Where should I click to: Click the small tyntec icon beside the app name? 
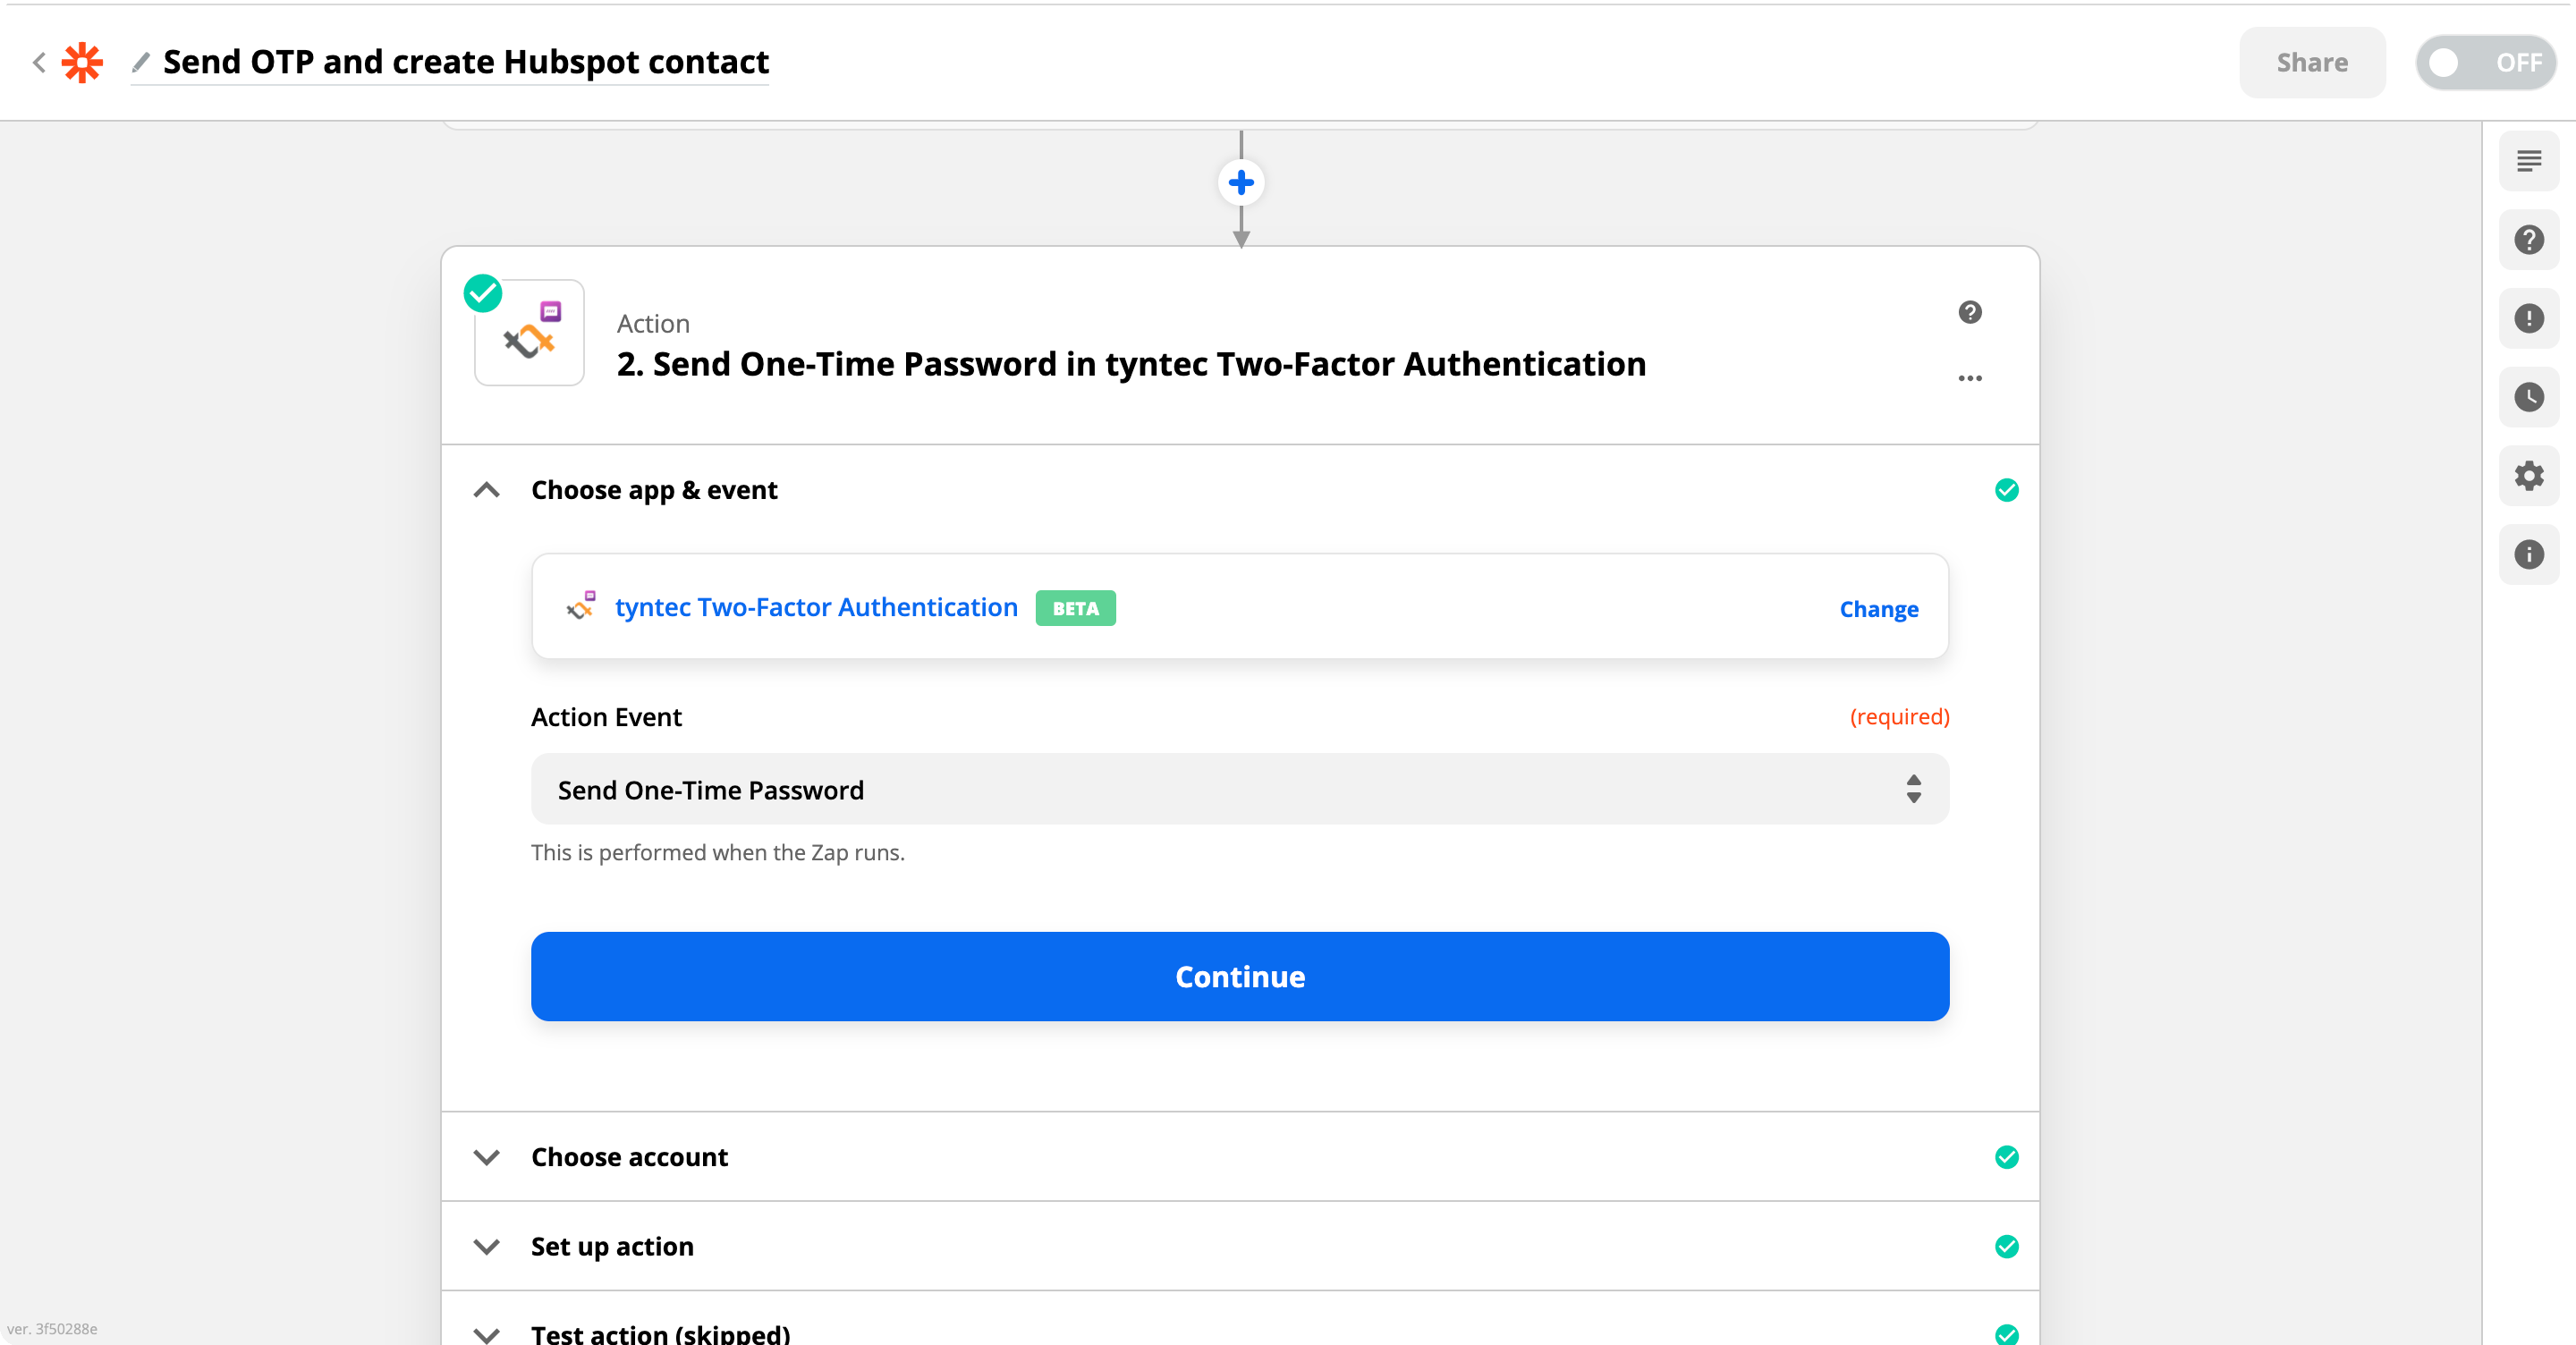click(x=580, y=606)
